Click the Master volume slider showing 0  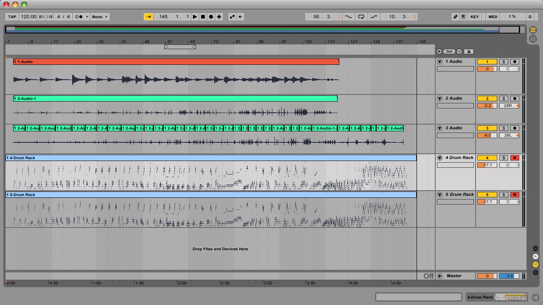tap(487, 276)
